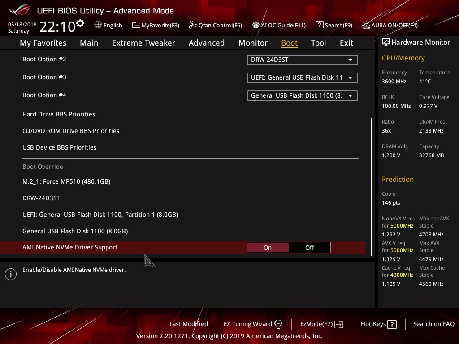Select AMI Native NVMe Driver Support row label

pos(70,247)
